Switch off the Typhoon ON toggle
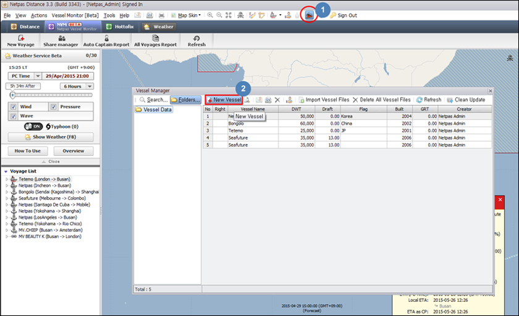Screen dimensions: 519x316 33,126
